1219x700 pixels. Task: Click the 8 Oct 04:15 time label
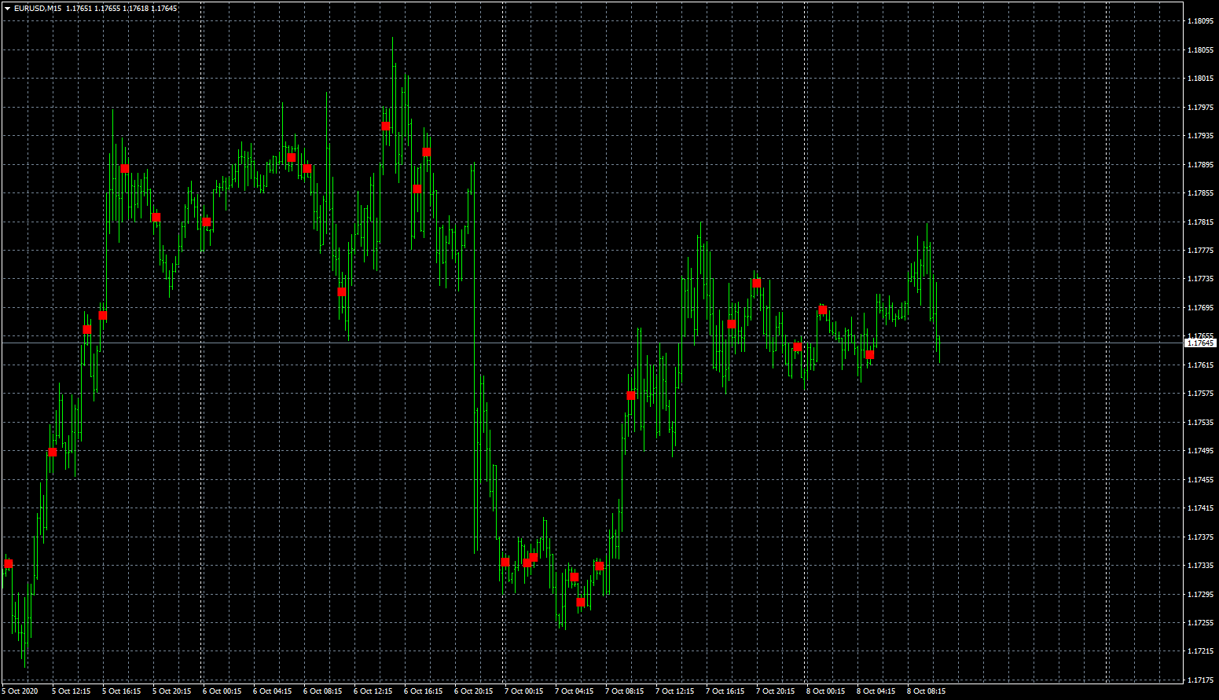point(876,691)
